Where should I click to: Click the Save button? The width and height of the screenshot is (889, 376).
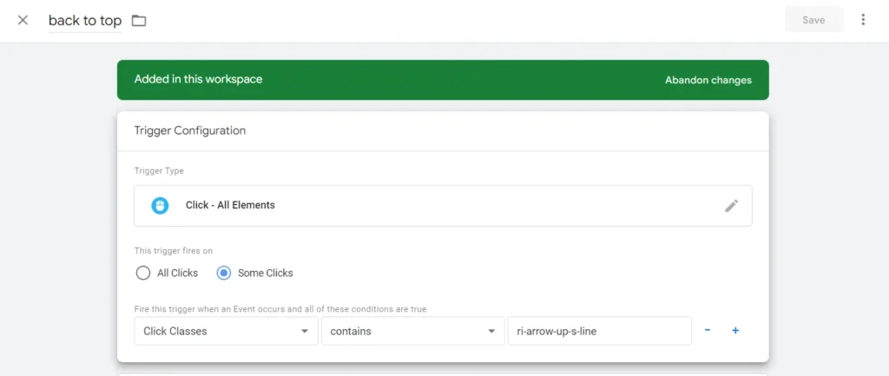813,20
